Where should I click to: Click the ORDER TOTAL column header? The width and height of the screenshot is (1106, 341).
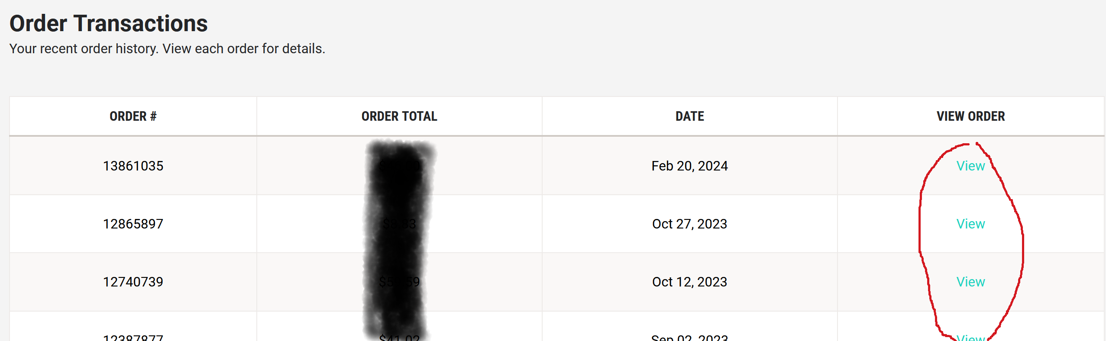399,116
